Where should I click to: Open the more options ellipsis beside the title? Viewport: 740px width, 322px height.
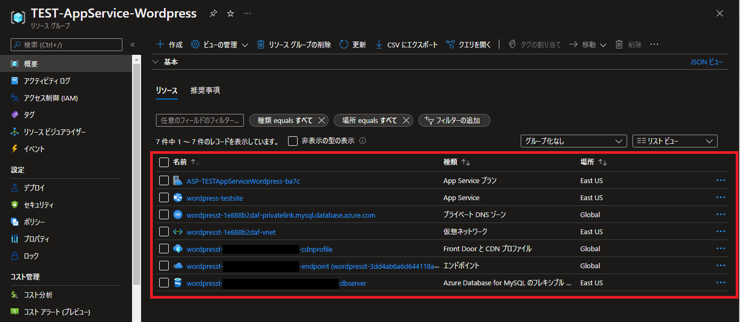pos(248,14)
